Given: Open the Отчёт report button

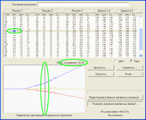Looking at the screenshot, I should [130, 74].
